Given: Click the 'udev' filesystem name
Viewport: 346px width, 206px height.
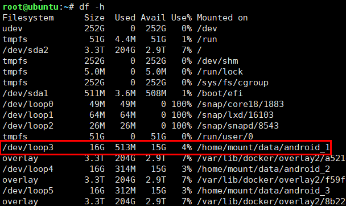Looking at the screenshot, I should point(13,28).
